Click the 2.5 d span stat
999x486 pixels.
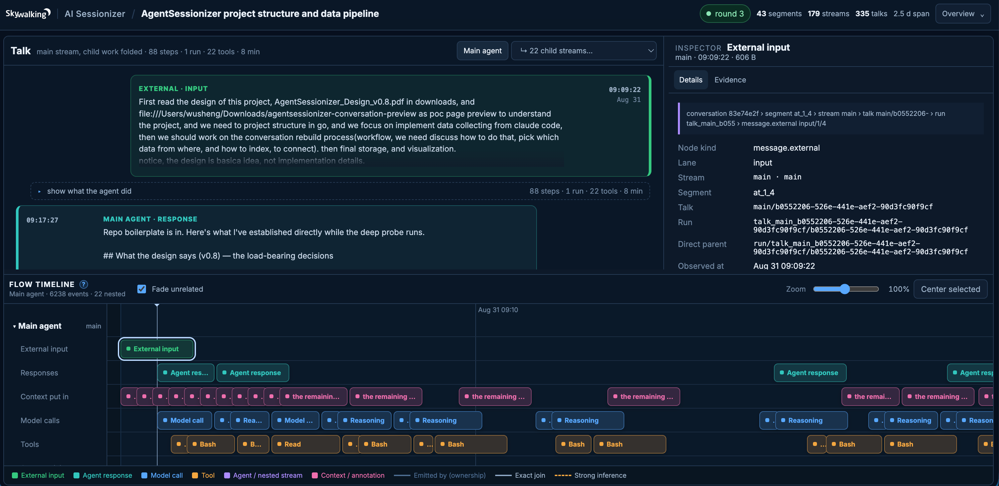point(911,14)
